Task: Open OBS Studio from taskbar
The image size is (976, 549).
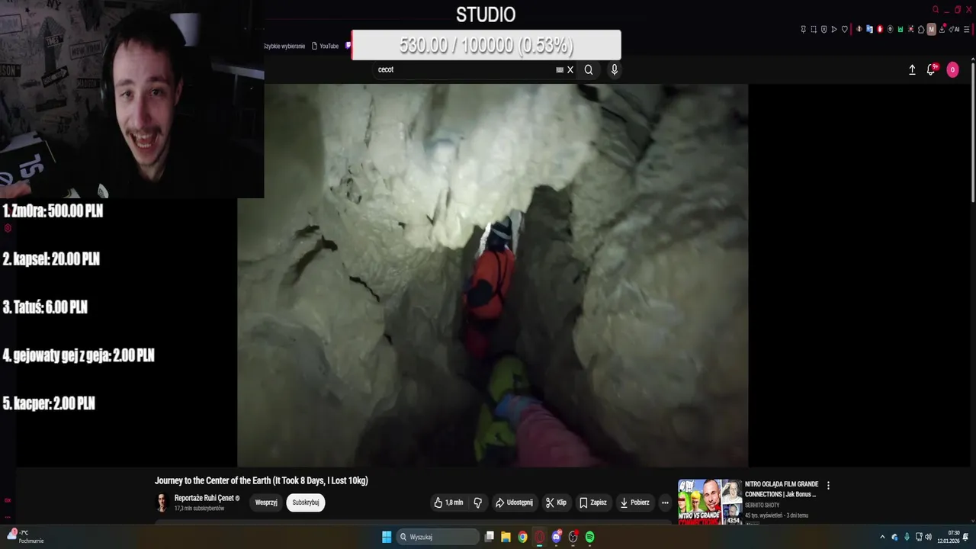Action: (573, 537)
